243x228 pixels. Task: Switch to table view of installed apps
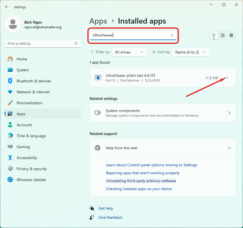231,35
